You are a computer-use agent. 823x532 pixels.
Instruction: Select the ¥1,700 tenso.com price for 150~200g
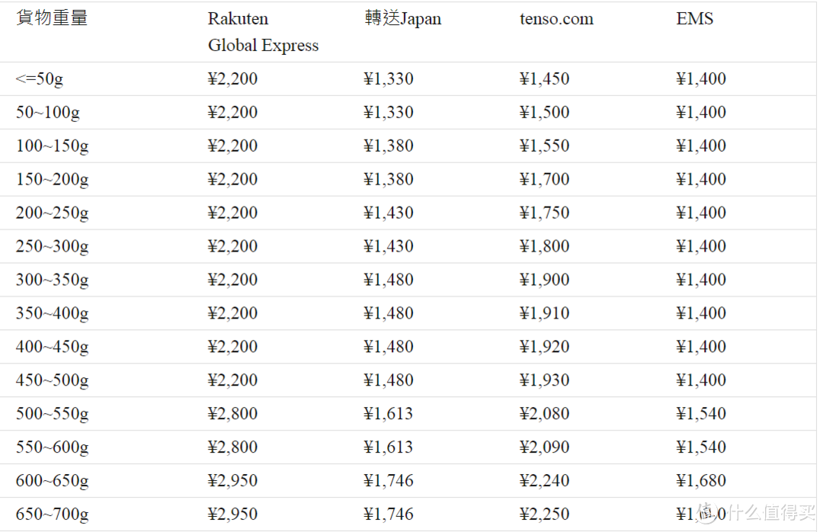pos(544,179)
